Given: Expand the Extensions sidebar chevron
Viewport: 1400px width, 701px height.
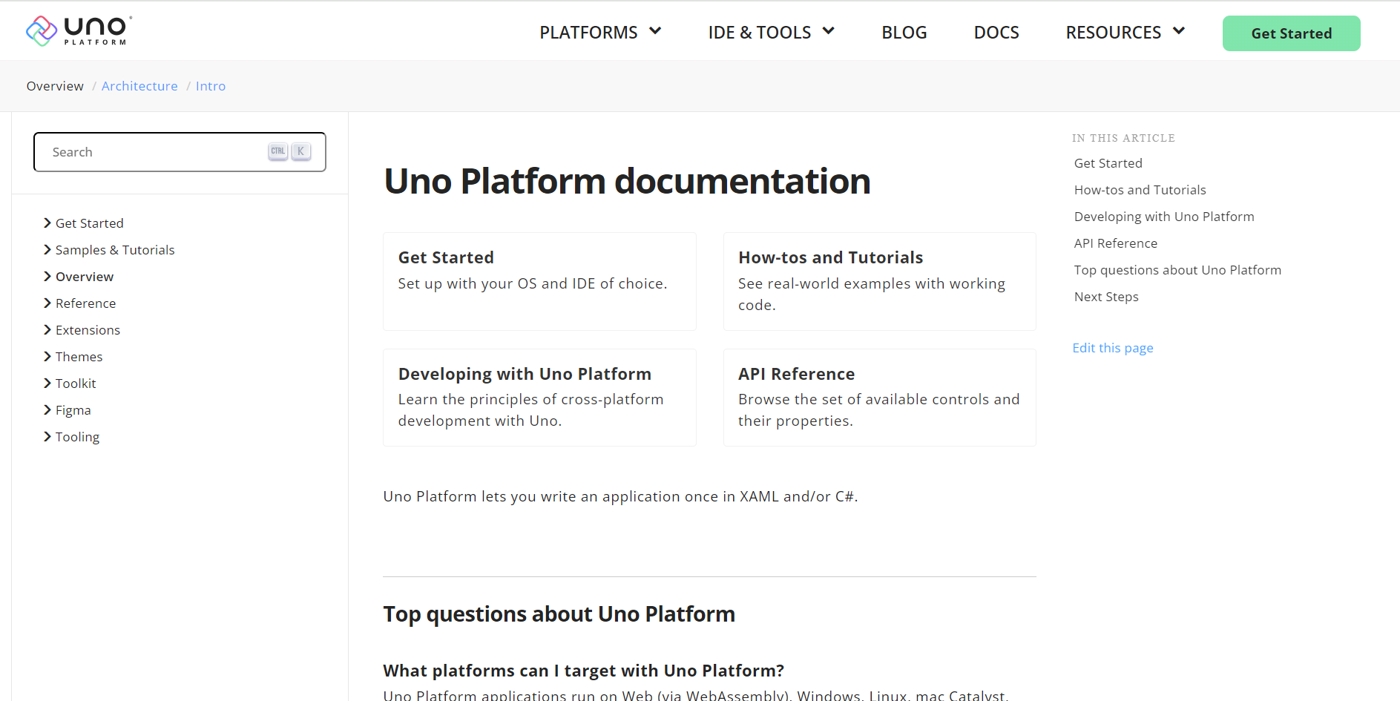Looking at the screenshot, I should tap(47, 330).
